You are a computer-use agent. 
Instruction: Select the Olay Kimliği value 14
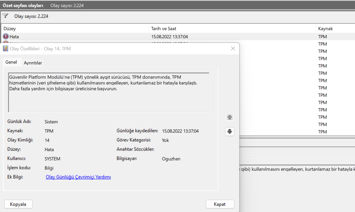click(47, 140)
